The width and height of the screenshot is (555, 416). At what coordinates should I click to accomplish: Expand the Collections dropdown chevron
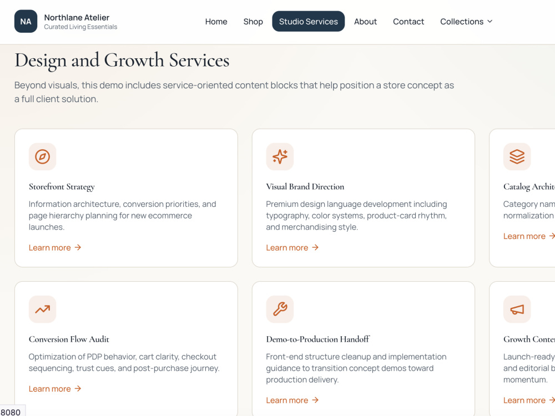(490, 22)
